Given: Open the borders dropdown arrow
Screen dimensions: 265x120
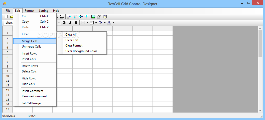Looking at the screenshot, I should [87, 23].
